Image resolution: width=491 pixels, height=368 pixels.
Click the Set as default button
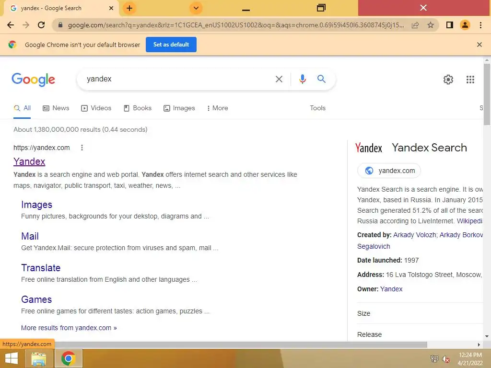click(x=171, y=45)
